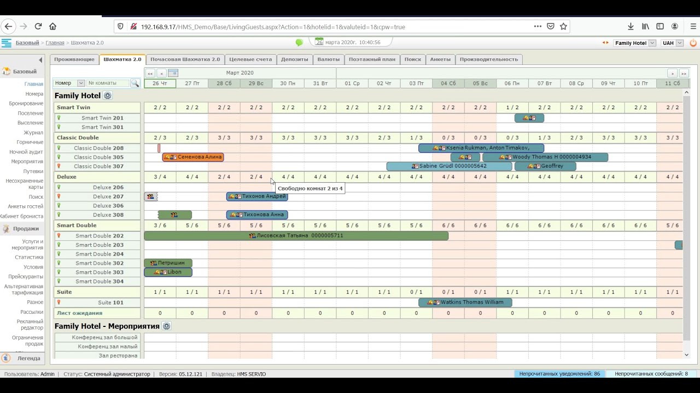The height and width of the screenshot is (393, 700).
Task: Click Firefox account avatar icon
Action: (675, 26)
